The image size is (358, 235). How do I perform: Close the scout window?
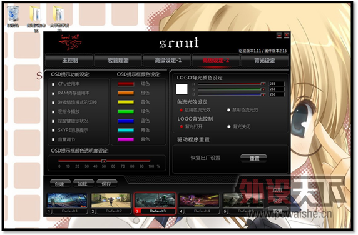click(287, 36)
